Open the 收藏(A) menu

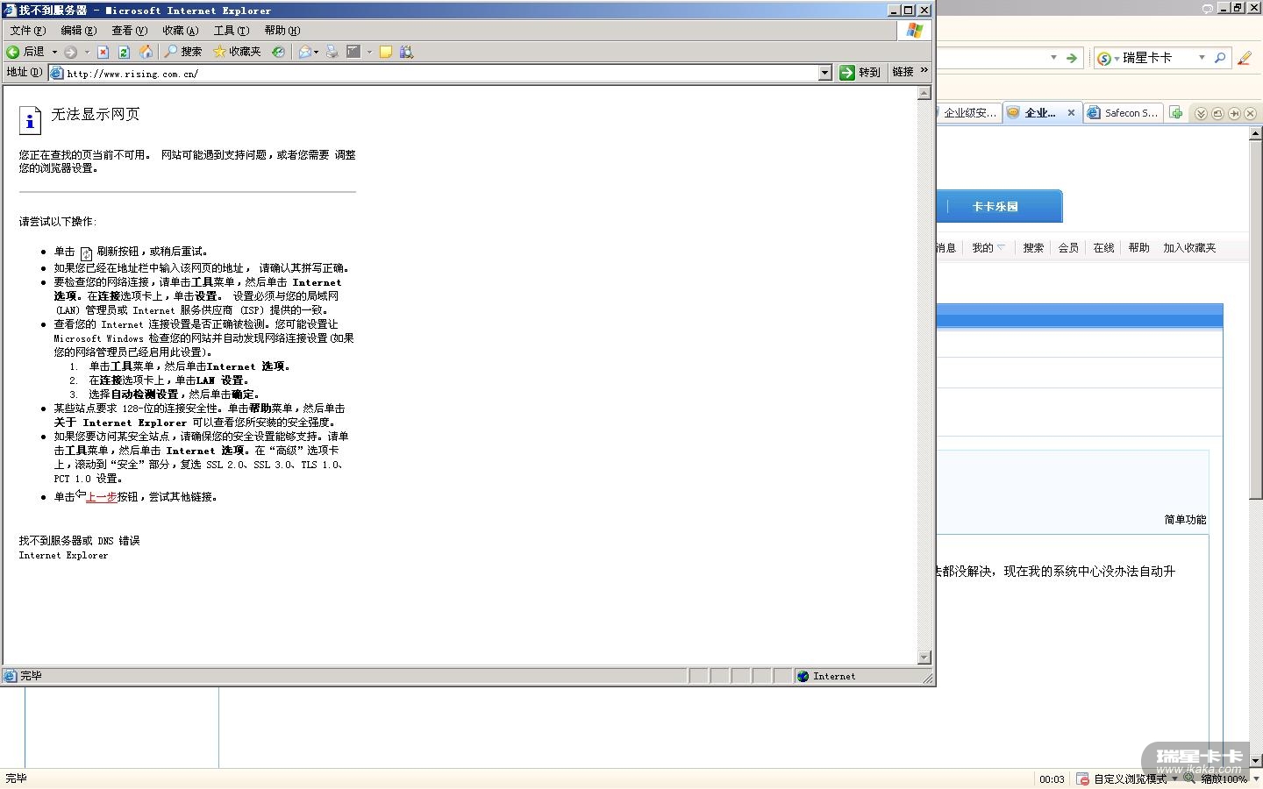click(181, 31)
